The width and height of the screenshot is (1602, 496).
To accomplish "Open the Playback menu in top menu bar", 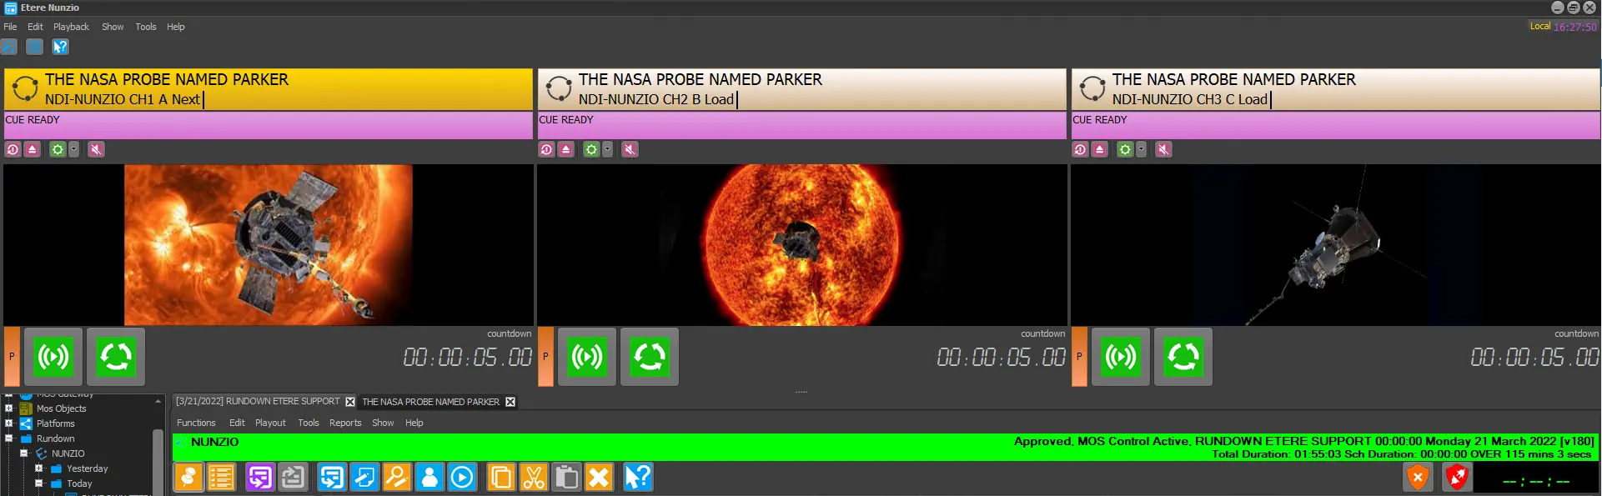I will (x=71, y=27).
